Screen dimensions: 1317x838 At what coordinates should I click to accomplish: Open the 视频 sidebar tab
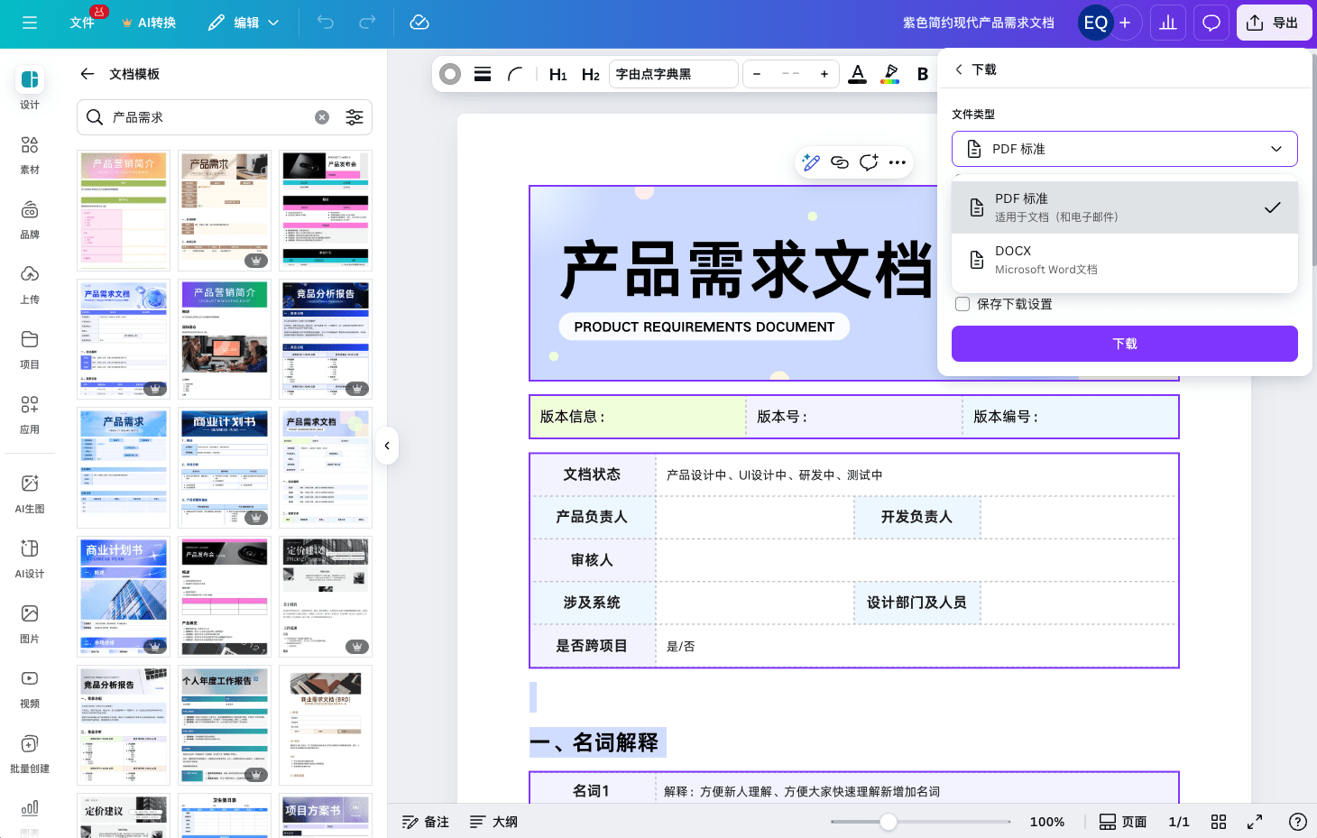tap(30, 688)
